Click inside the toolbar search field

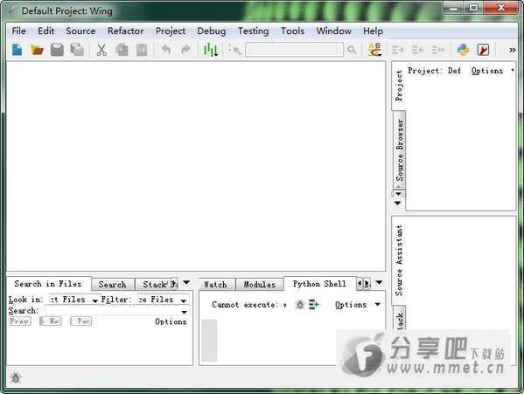click(294, 50)
